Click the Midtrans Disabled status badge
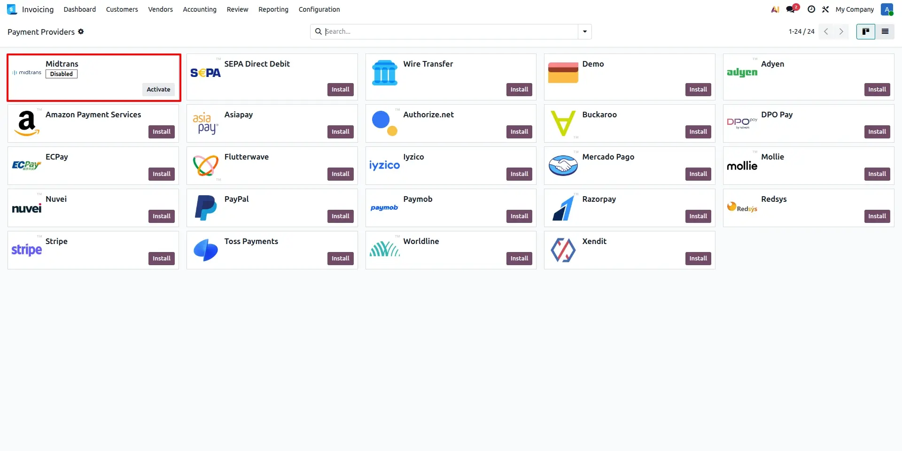 62,74
